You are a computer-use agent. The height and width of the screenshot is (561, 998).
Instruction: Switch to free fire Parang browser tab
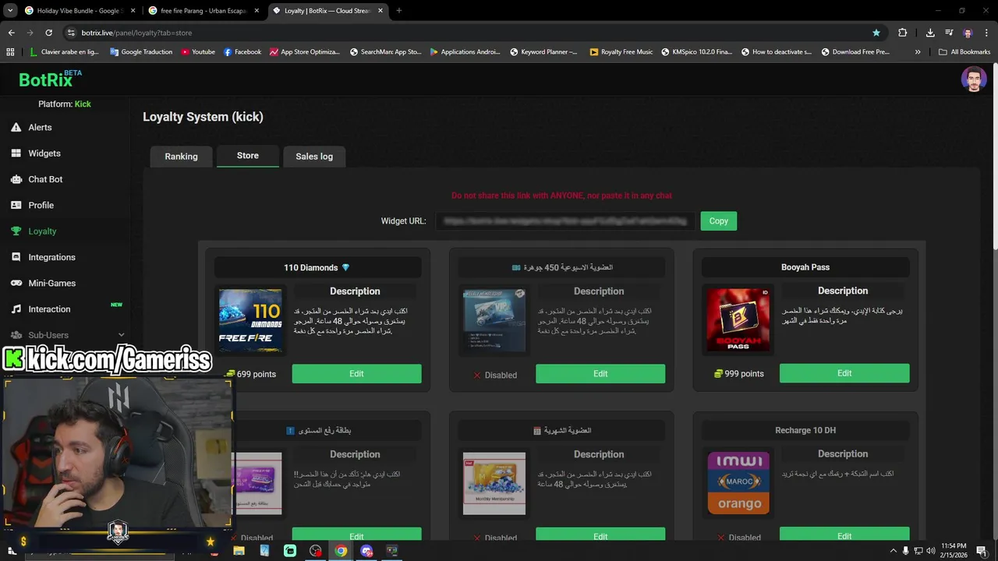[203, 11]
